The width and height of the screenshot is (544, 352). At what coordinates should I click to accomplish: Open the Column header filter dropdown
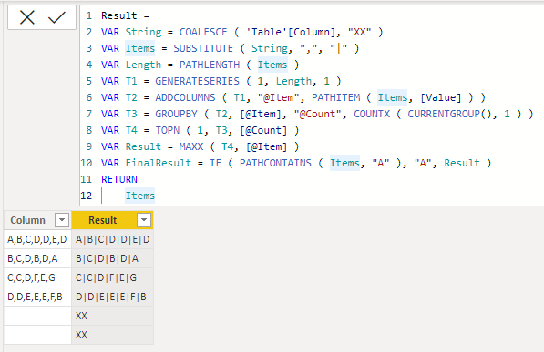[62, 219]
